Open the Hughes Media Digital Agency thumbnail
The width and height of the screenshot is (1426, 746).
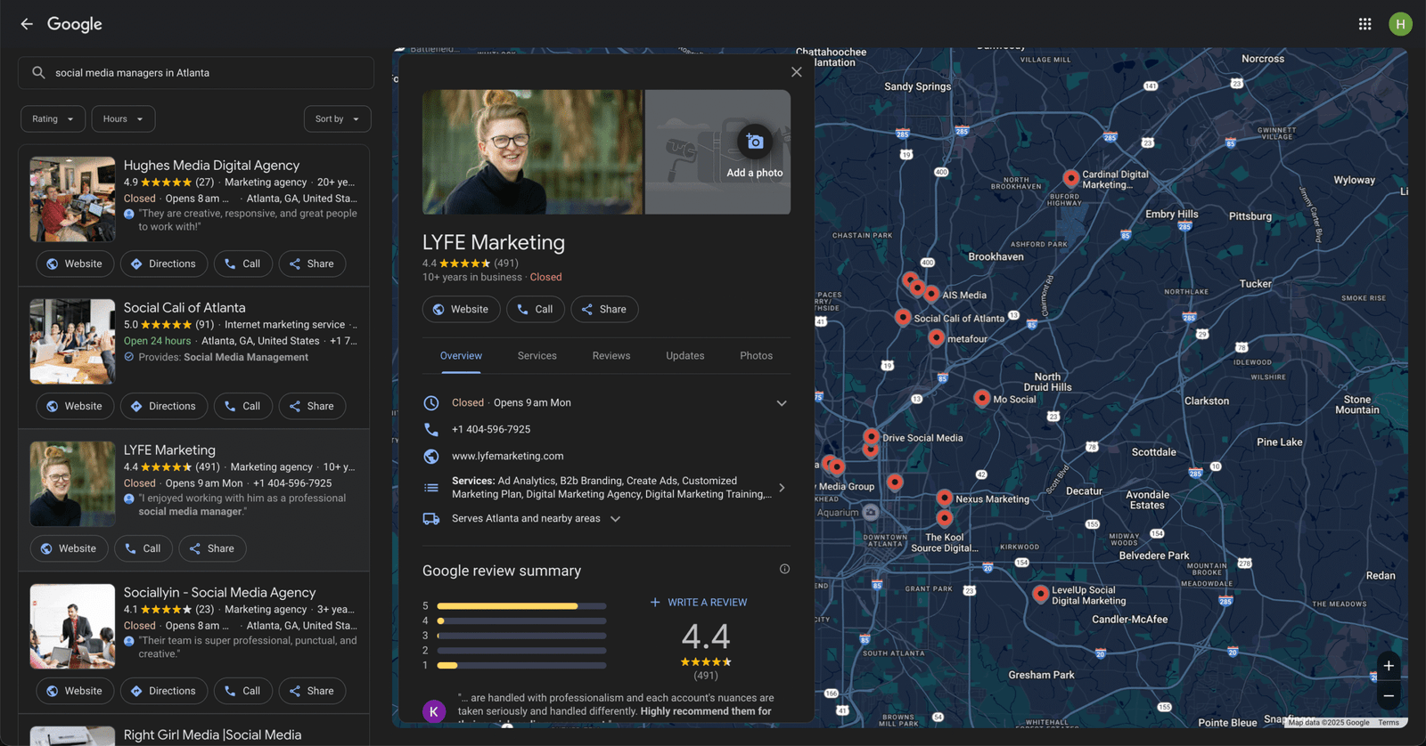(73, 199)
